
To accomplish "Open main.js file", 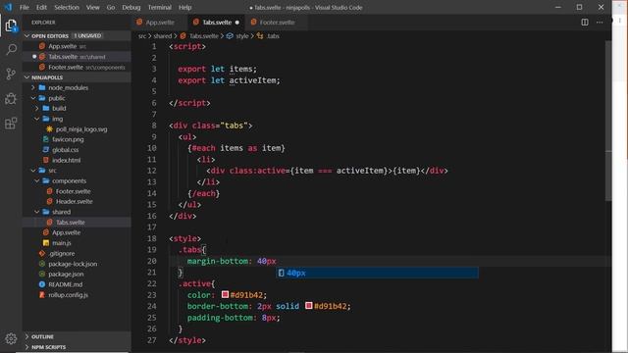I will click(x=61, y=243).
